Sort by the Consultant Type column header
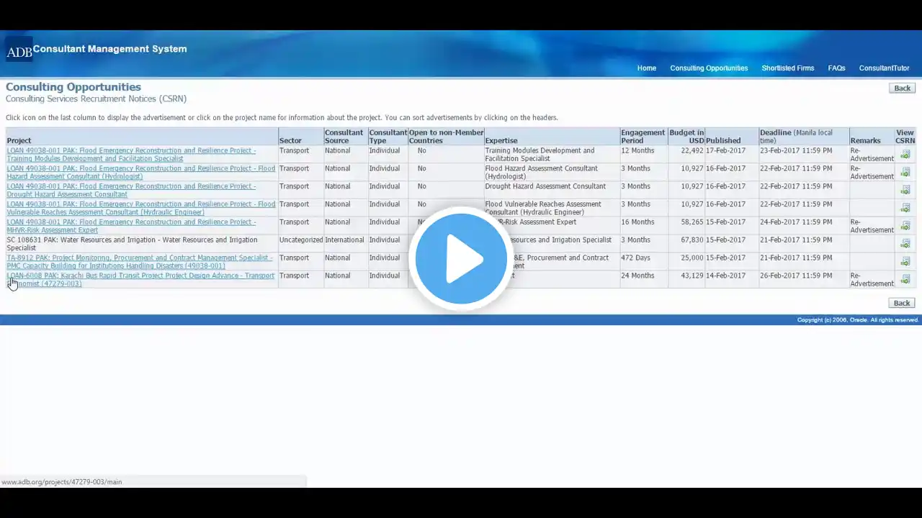The width and height of the screenshot is (922, 518). coord(388,137)
